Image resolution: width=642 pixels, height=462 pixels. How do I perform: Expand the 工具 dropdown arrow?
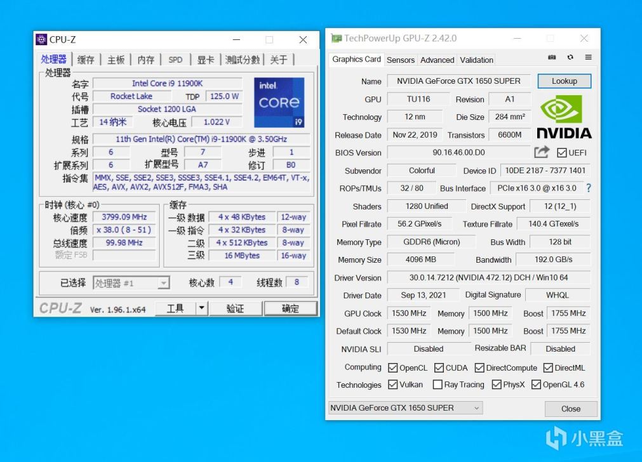click(x=201, y=308)
